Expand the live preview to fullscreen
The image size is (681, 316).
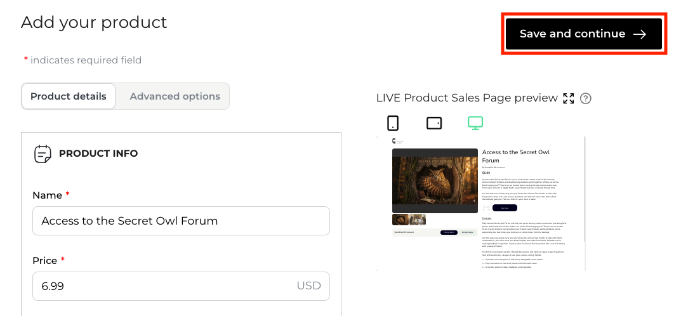pos(568,98)
